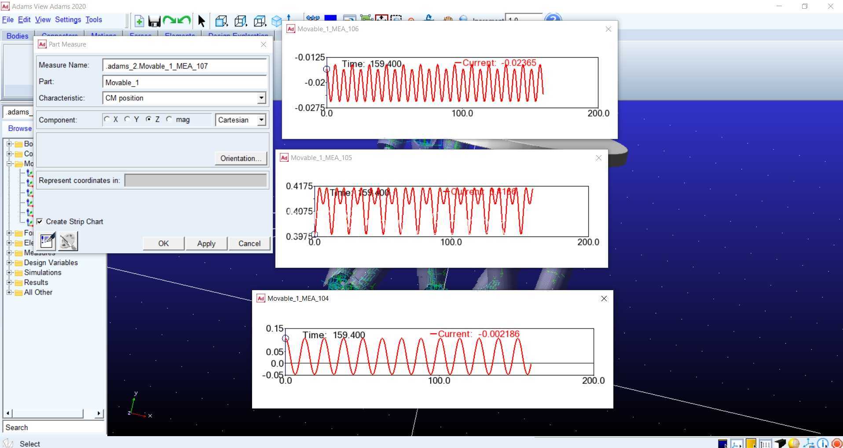Image resolution: width=843 pixels, height=448 pixels.
Task: Open the Cartesian coordinate system dropdown
Action: [x=261, y=120]
